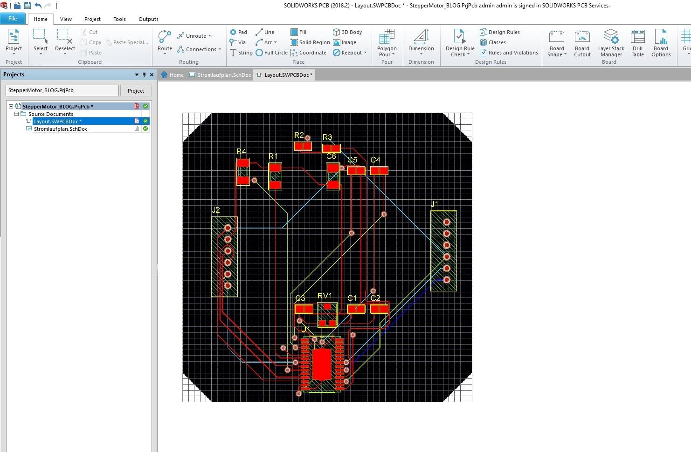Viewport: 691px width, 452px height.
Task: Expand the Keepout dropdown options
Action: click(365, 53)
